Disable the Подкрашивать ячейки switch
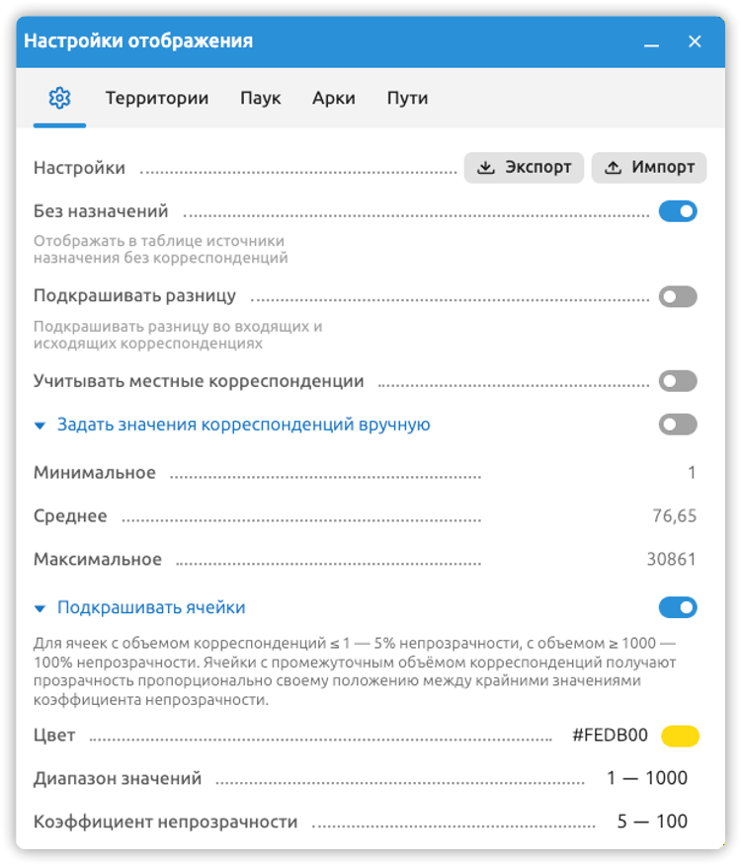 pyautogui.click(x=678, y=607)
